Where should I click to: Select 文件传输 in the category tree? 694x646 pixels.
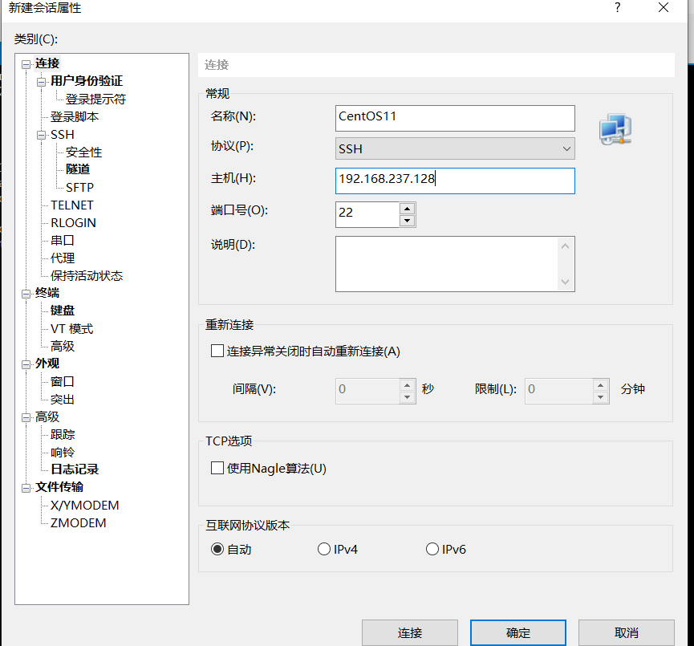(x=59, y=487)
